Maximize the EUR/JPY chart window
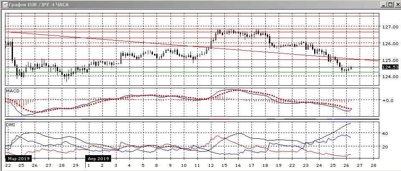This screenshot has height=171, width=401. pos(390,4)
